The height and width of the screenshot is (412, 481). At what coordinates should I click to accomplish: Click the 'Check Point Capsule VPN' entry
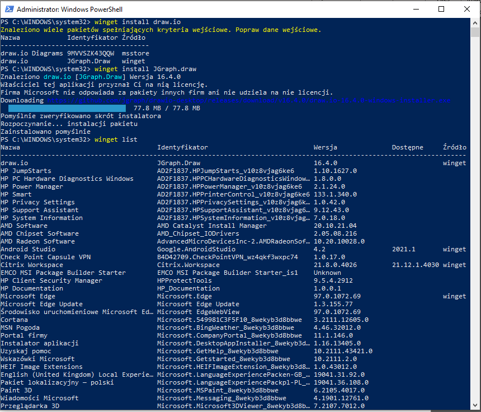pyautogui.click(x=45, y=257)
